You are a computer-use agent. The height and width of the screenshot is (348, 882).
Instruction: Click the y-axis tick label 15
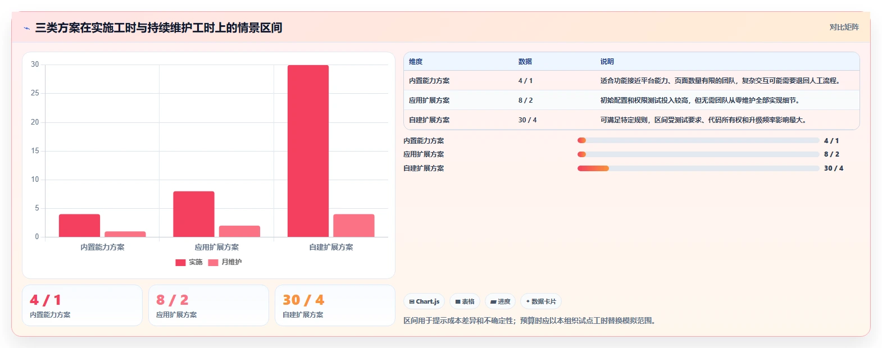pos(35,151)
